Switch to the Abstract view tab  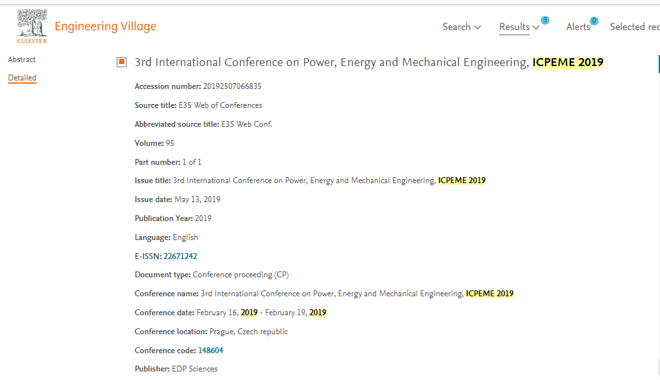point(22,60)
